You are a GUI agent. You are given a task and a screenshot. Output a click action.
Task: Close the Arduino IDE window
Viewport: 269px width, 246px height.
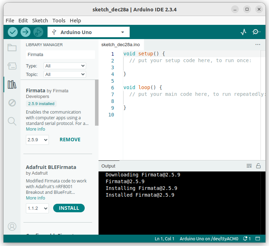pos(259,9)
